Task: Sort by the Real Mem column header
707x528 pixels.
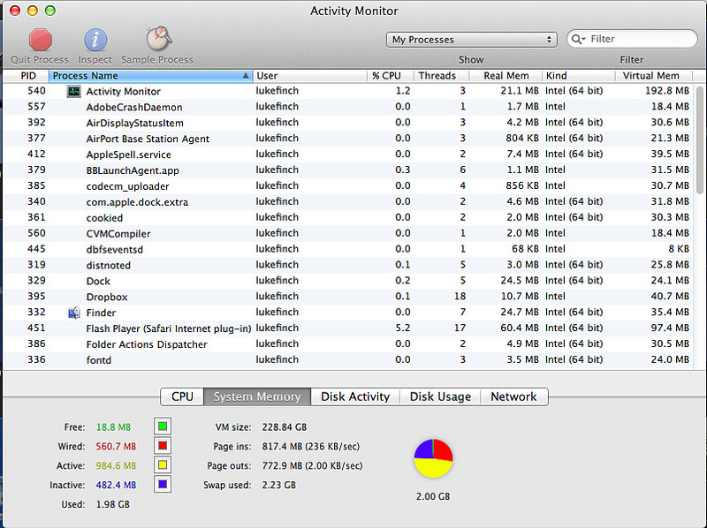Action: [x=505, y=76]
